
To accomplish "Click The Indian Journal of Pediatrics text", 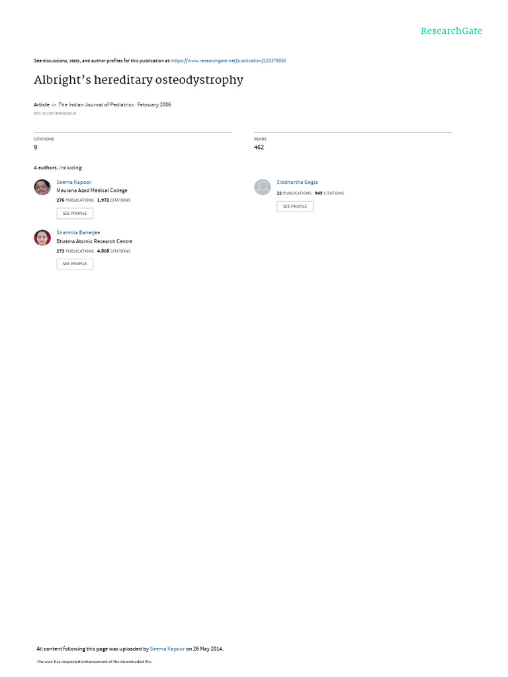I will click(x=96, y=104).
